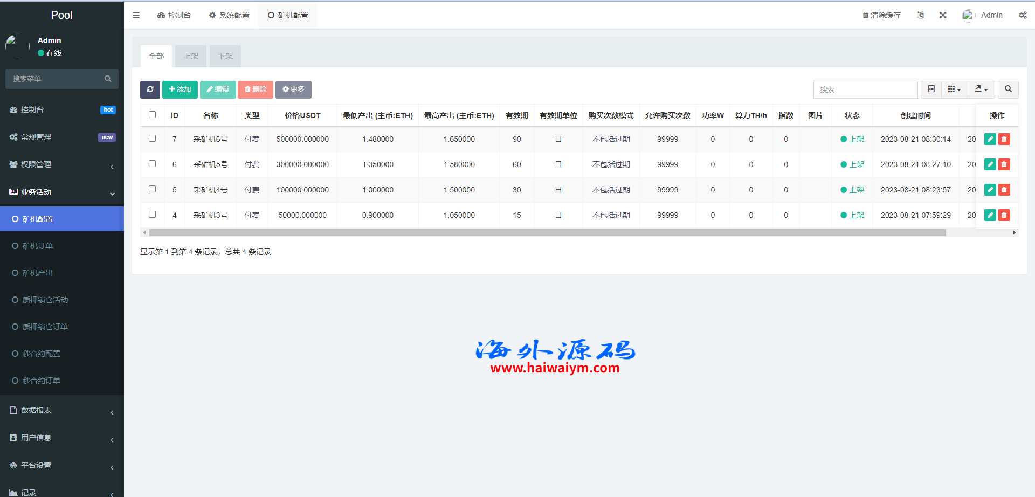Click green edit icon for 采矿机6号 row
Screen dimensions: 1035x497
(x=990, y=139)
